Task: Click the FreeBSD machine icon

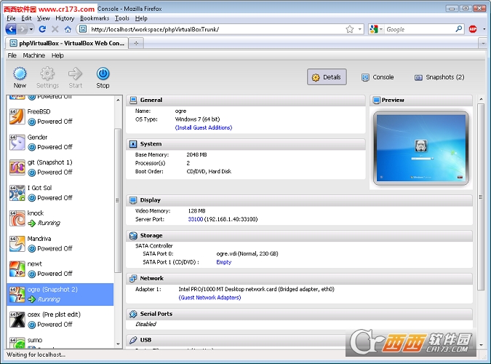Action: coord(17,116)
